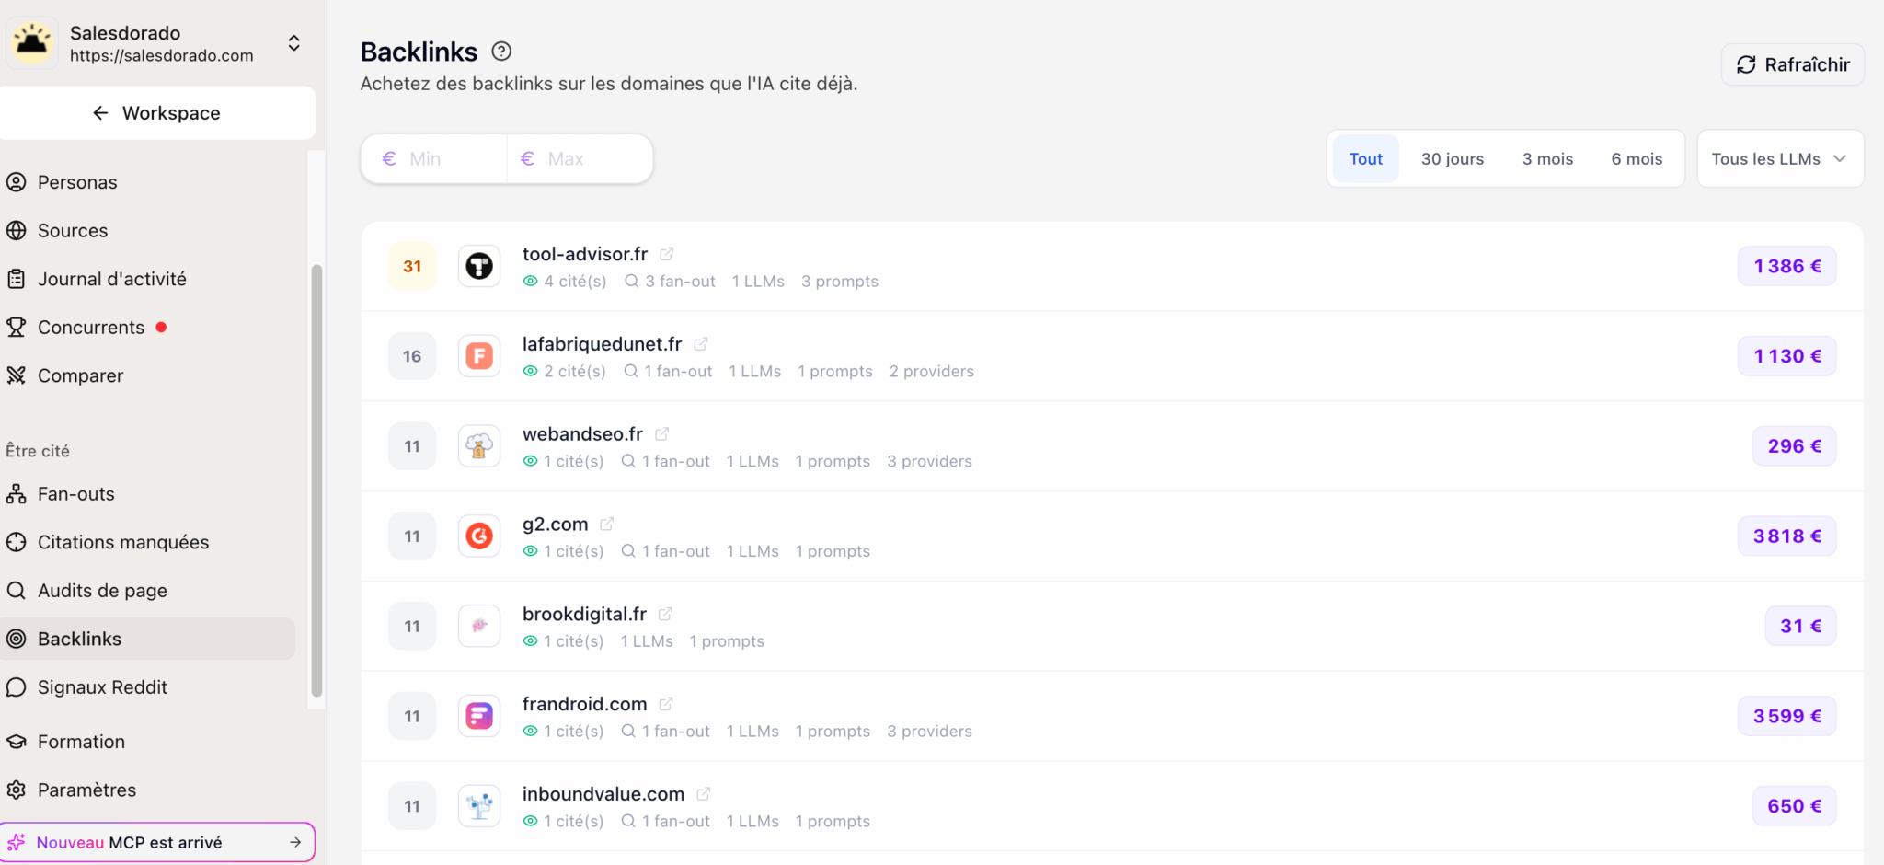This screenshot has height=865, width=1884.
Task: Open the Nouveau MCP est arrivé banner
Action: [157, 842]
